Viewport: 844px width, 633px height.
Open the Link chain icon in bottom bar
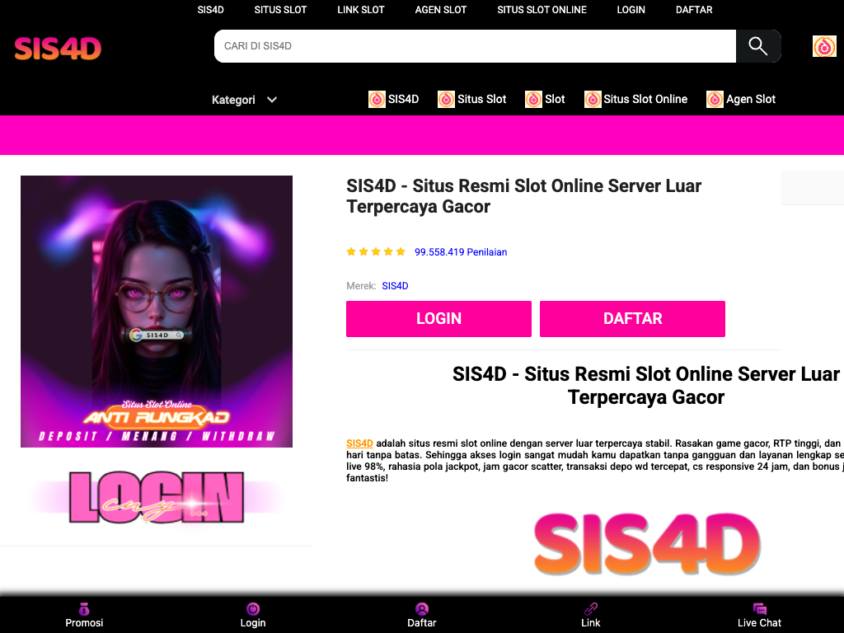(x=590, y=609)
